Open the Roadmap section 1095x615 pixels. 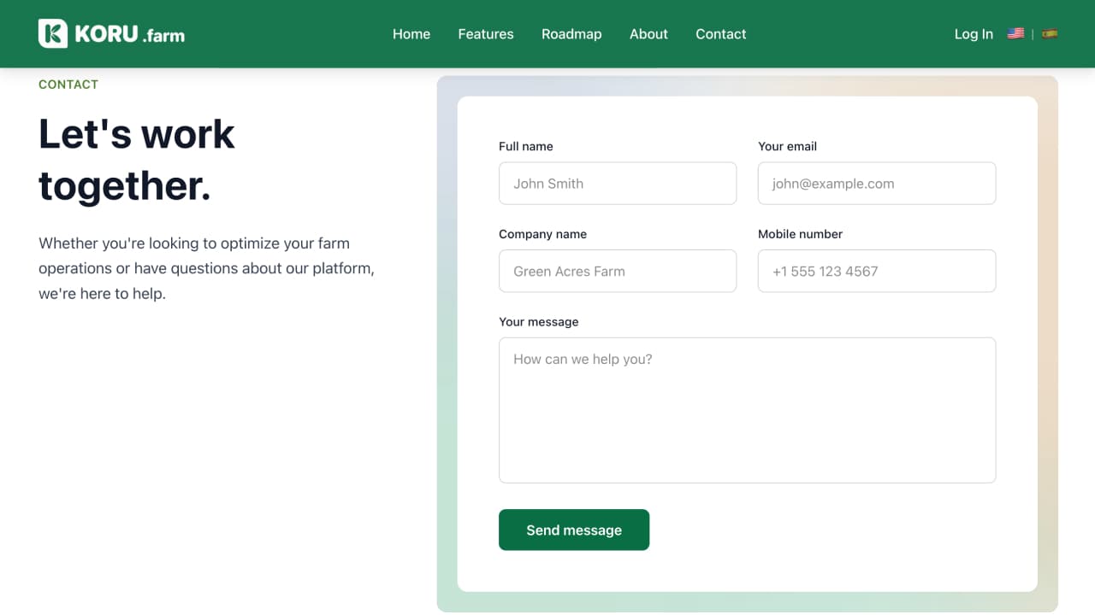coord(571,33)
